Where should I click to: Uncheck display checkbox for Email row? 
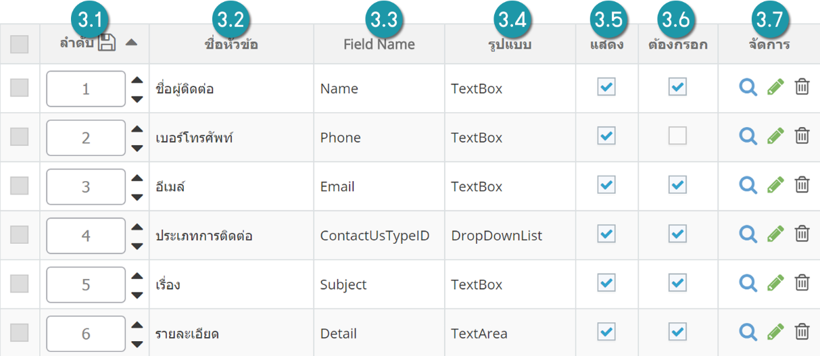pos(606,184)
